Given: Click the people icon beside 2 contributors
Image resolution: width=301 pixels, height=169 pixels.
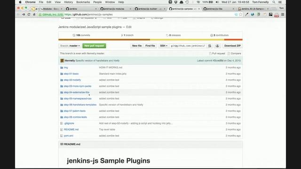Looking at the screenshot, I should click(x=212, y=35).
